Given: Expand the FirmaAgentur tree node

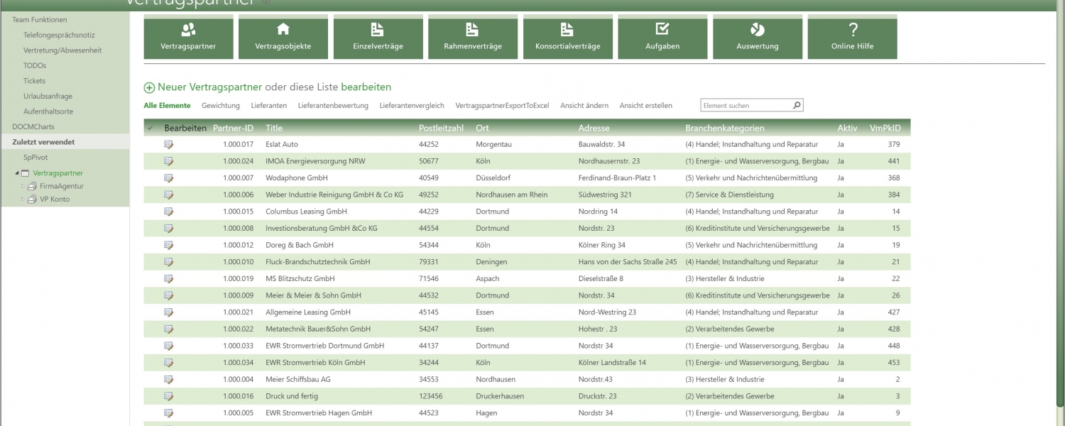Looking at the screenshot, I should click(23, 187).
